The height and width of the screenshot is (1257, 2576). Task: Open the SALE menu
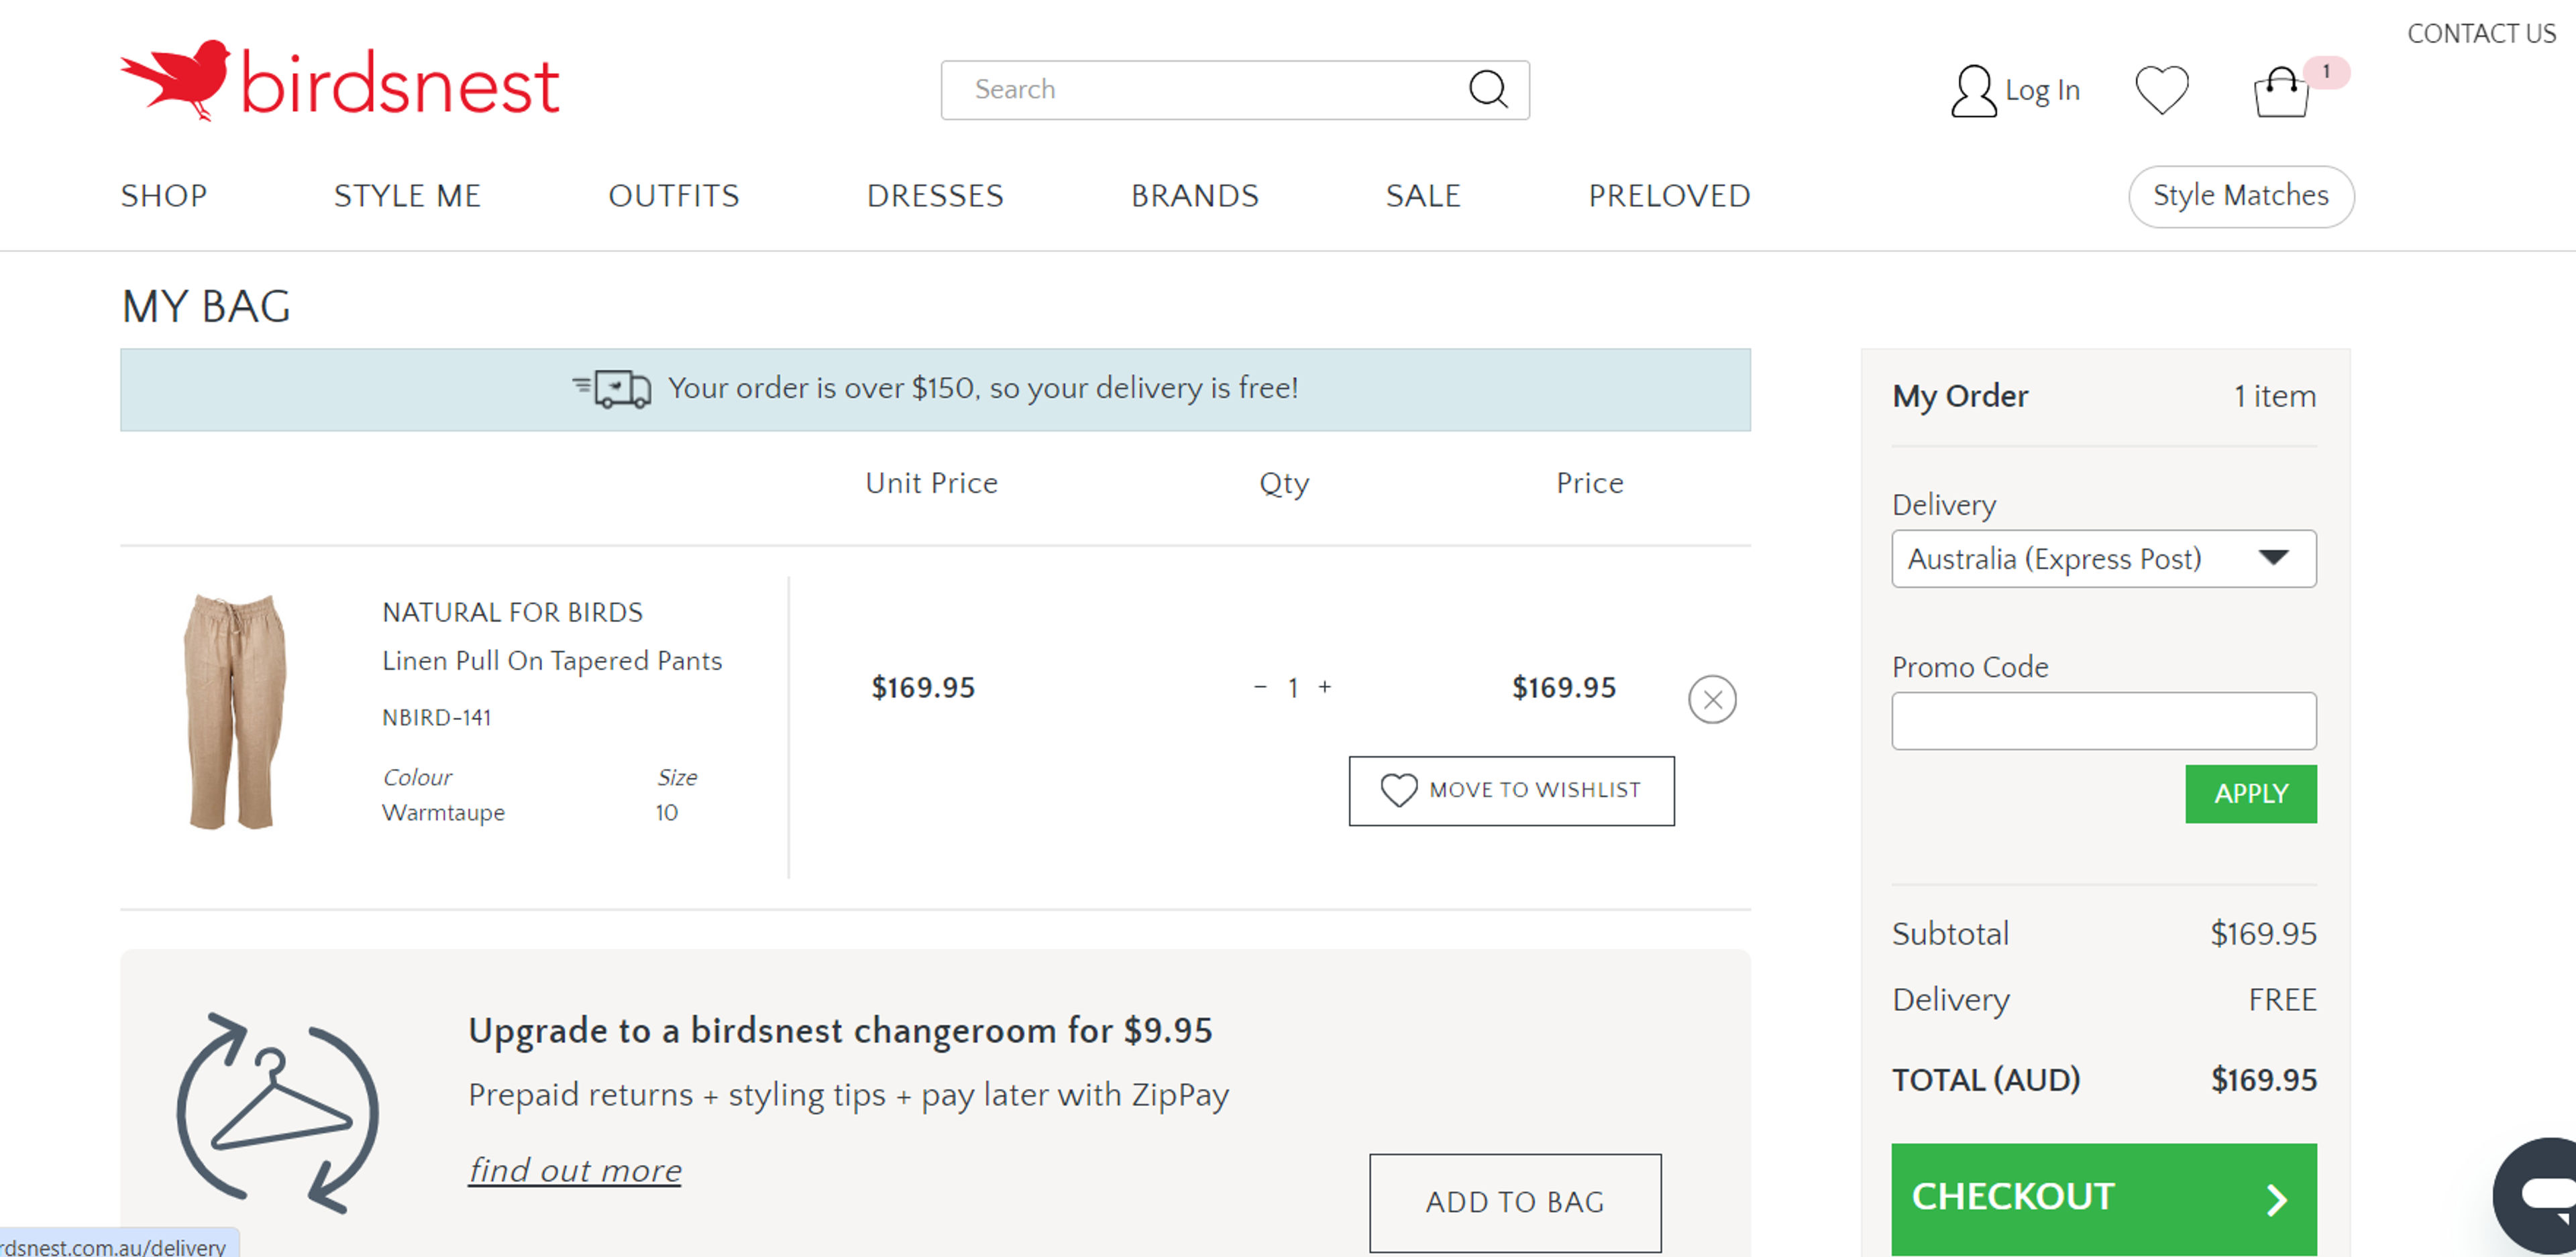tap(1423, 196)
